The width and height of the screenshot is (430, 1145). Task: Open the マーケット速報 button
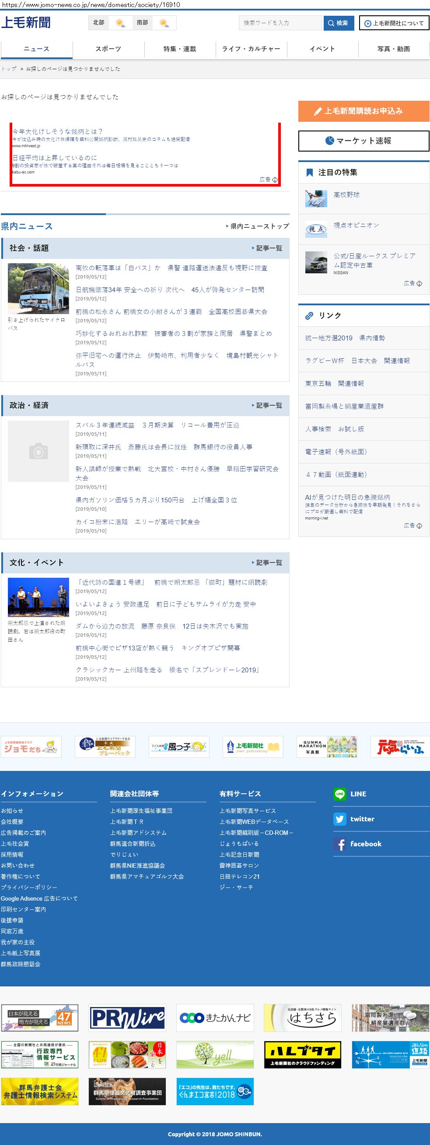364,141
